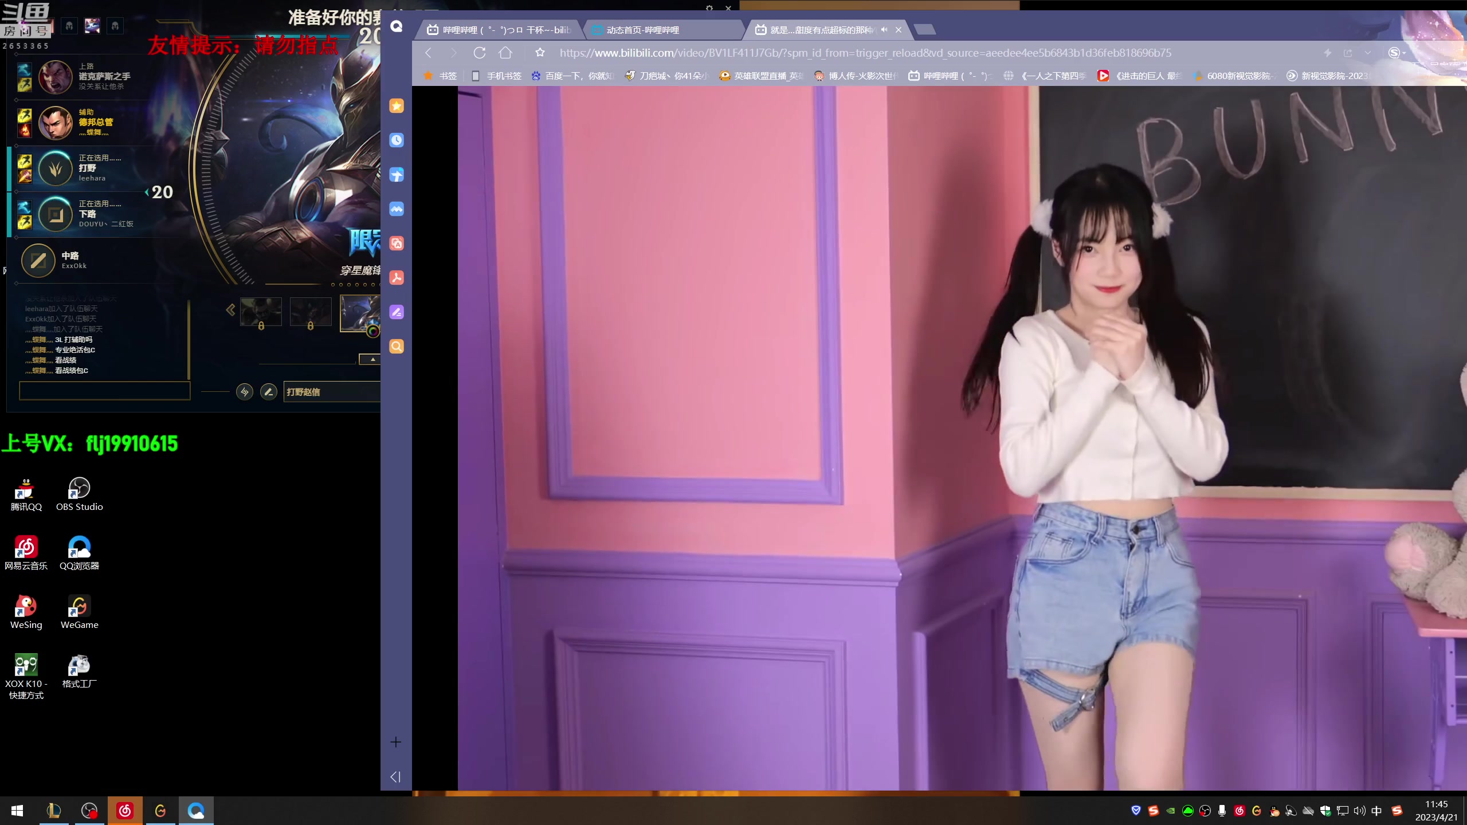Edit the rune page with pencil icon
Screen dimensions: 1467x825
[x=269, y=392]
